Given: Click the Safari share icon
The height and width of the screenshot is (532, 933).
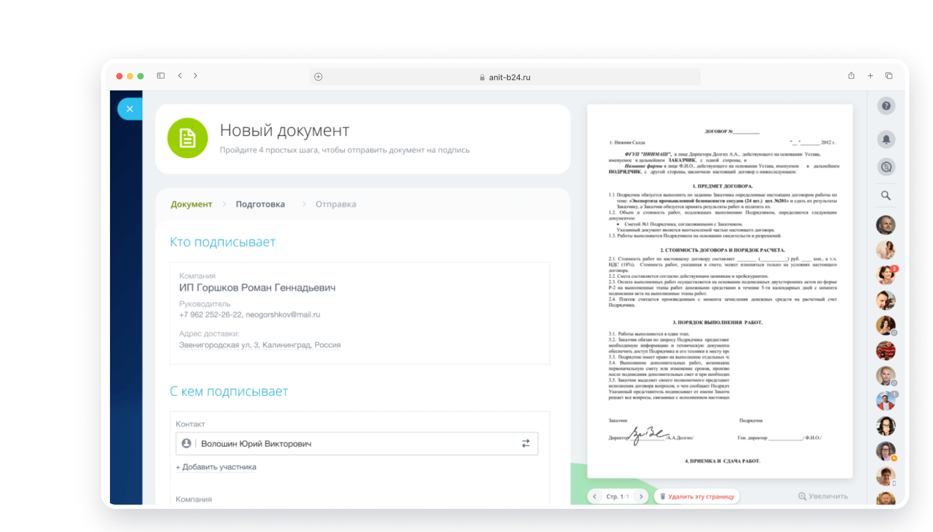Looking at the screenshot, I should tap(851, 76).
